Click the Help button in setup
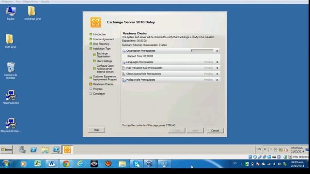 [96, 130]
